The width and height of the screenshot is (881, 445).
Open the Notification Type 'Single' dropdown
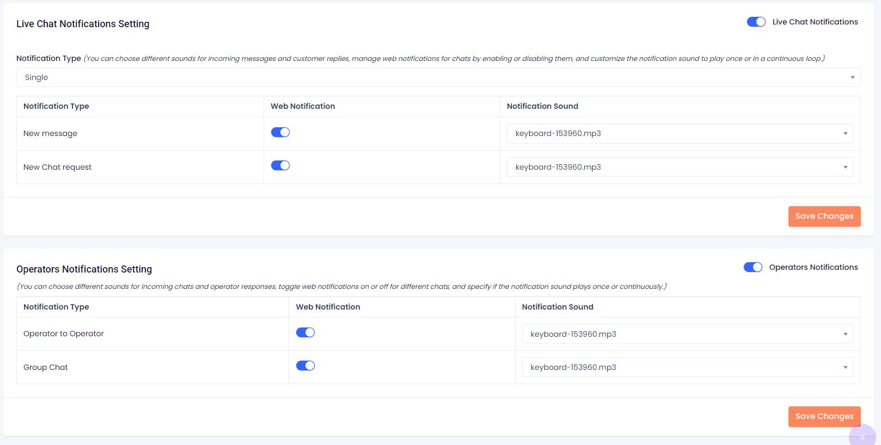[x=438, y=77]
